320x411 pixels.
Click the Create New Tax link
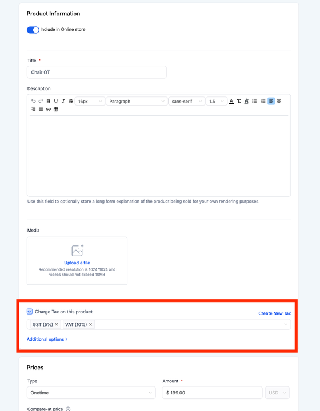click(x=275, y=313)
